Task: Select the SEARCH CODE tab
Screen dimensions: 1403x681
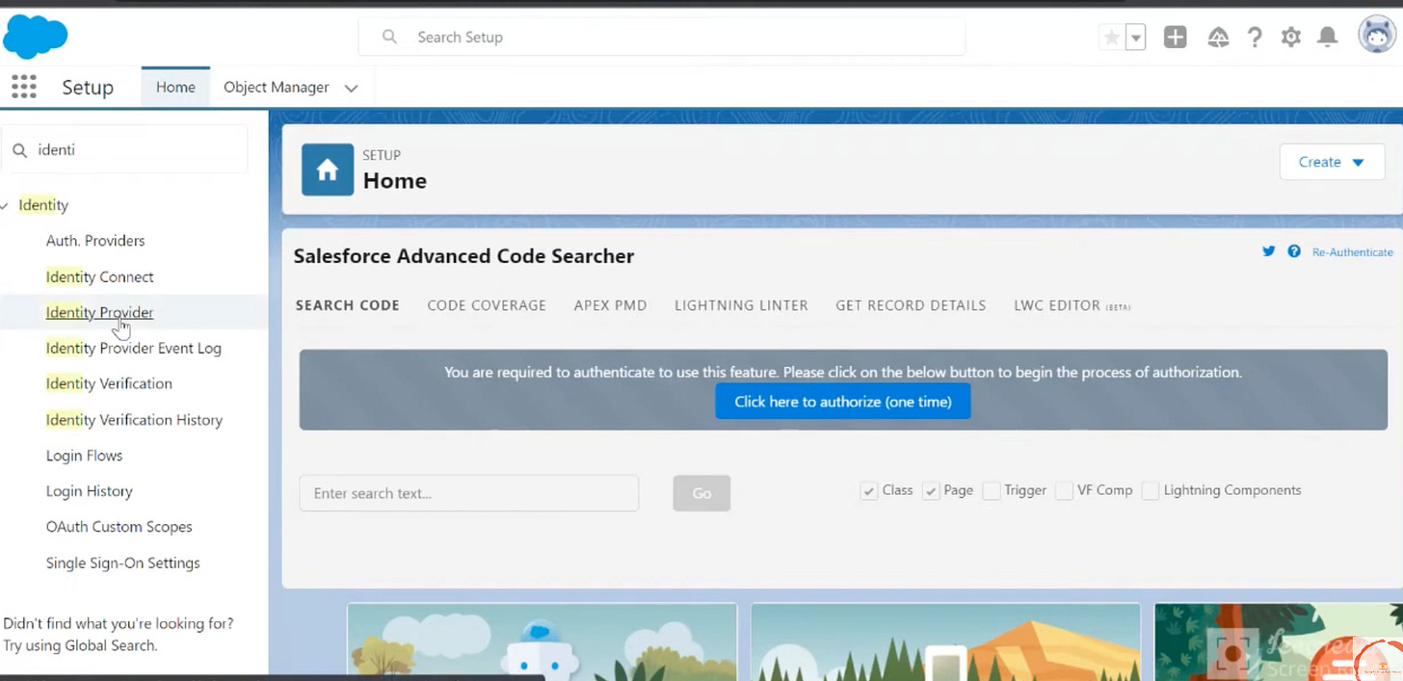Action: pyautogui.click(x=348, y=305)
